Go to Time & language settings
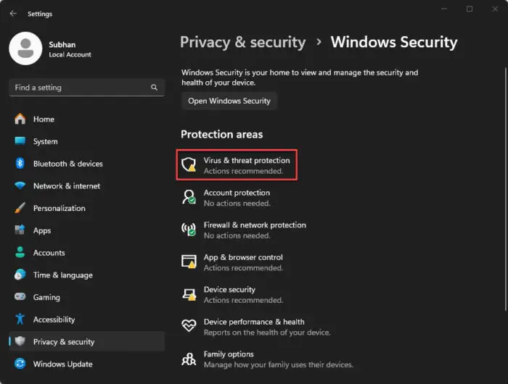This screenshot has height=384, width=508. pos(87,275)
